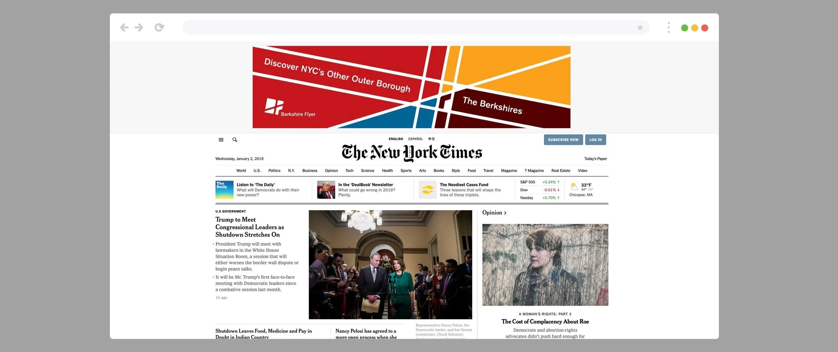Screen dimensions: 838x352
Task: Open the World section
Action: click(x=241, y=171)
